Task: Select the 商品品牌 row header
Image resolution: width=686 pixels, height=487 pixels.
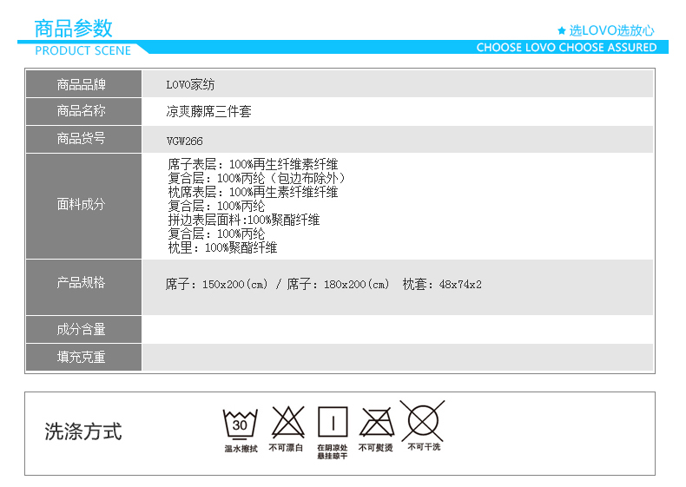Action: point(82,84)
